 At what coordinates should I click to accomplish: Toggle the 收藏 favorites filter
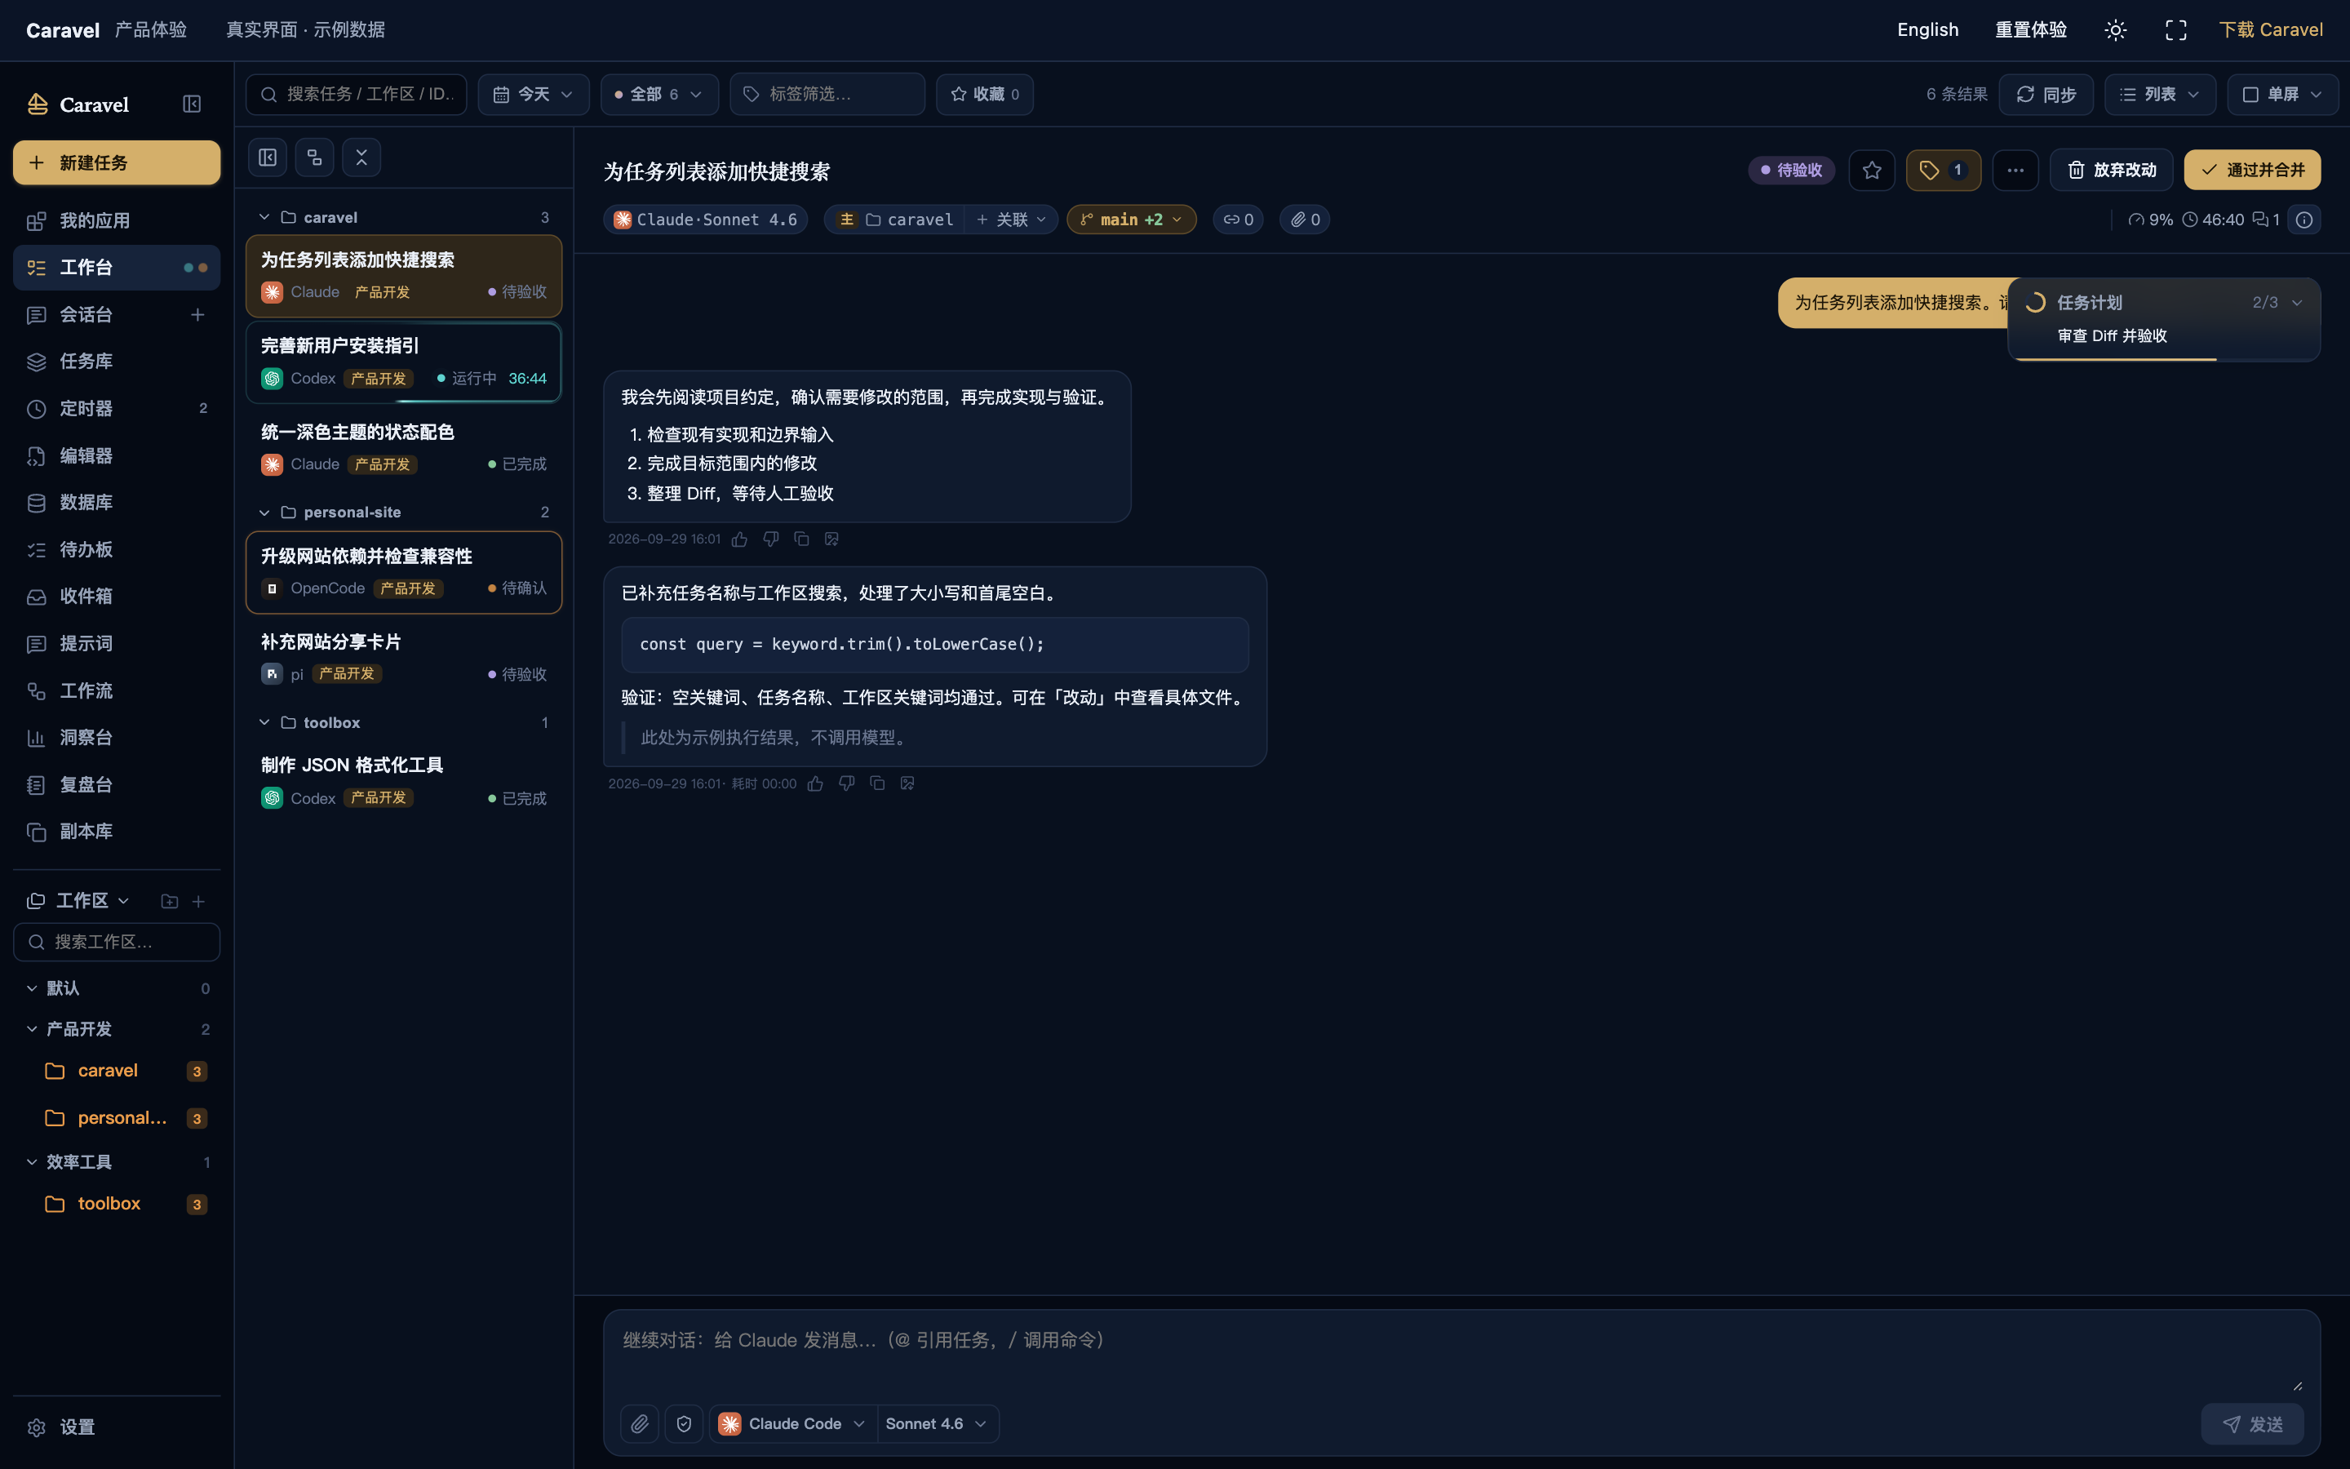coord(985,94)
